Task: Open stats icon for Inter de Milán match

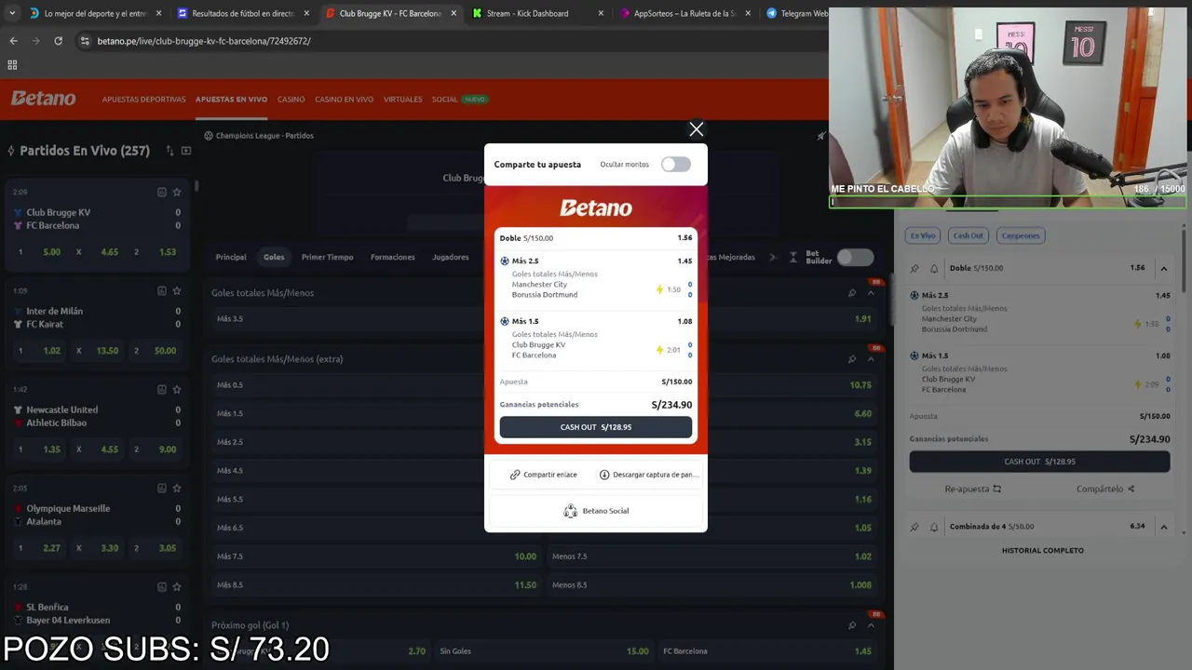Action: coord(161,290)
